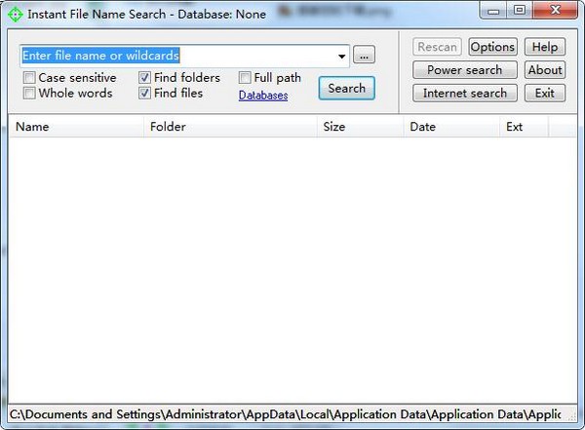Image resolution: width=585 pixels, height=430 pixels.
Task: Click the Exit button
Action: click(545, 94)
